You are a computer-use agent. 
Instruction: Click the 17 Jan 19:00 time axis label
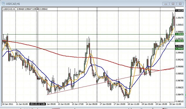119,104
